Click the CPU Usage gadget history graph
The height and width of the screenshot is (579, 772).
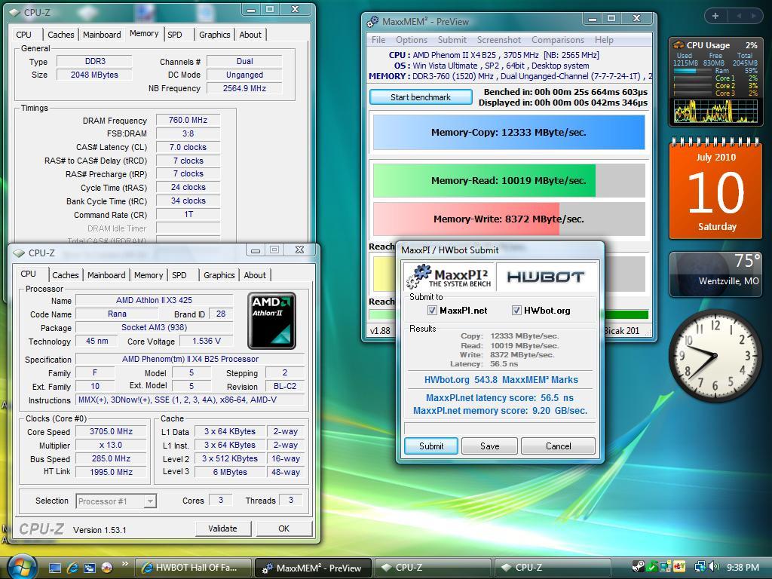click(x=715, y=111)
